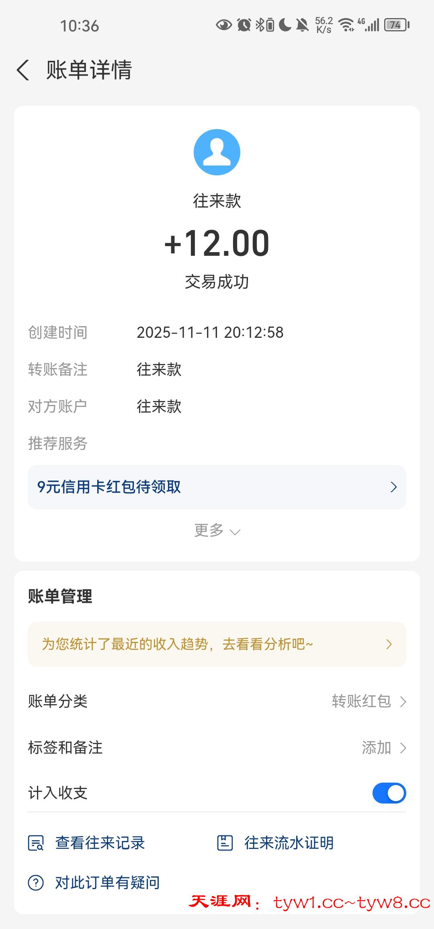Open the income trend analysis banner
The width and height of the screenshot is (434, 929).
[x=217, y=644]
